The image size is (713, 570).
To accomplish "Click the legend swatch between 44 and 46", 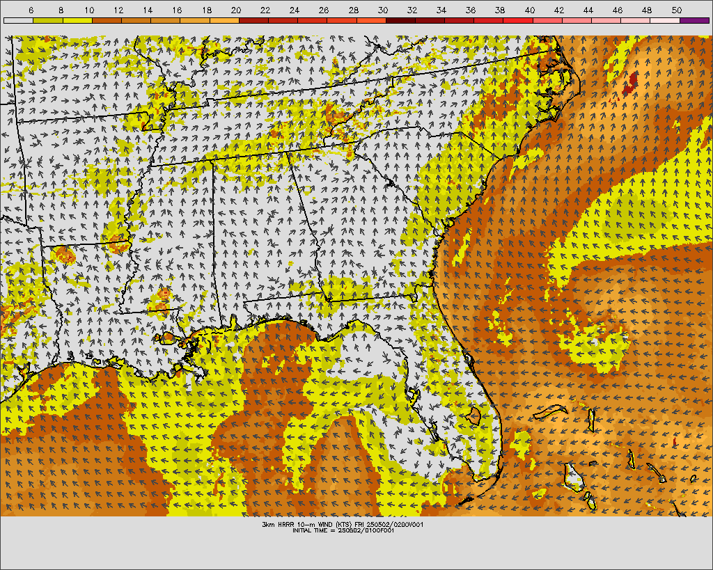I will pyautogui.click(x=606, y=20).
